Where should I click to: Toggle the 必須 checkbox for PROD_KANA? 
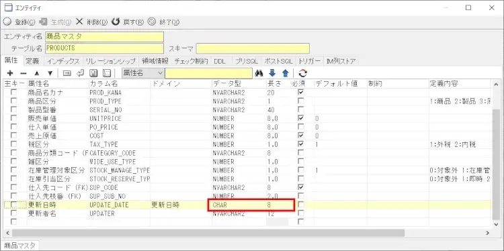coord(301,93)
